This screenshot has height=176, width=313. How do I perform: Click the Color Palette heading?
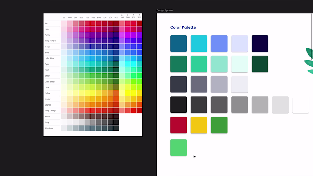(183, 27)
